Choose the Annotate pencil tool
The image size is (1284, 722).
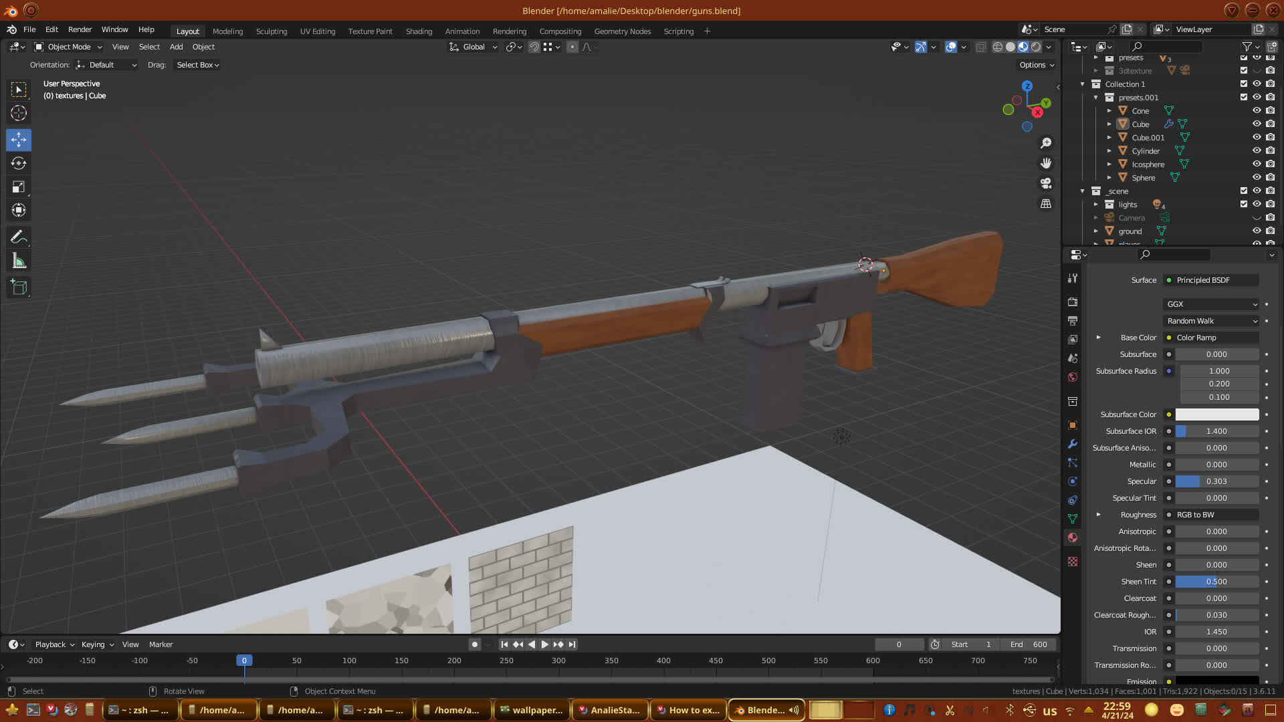tap(19, 237)
